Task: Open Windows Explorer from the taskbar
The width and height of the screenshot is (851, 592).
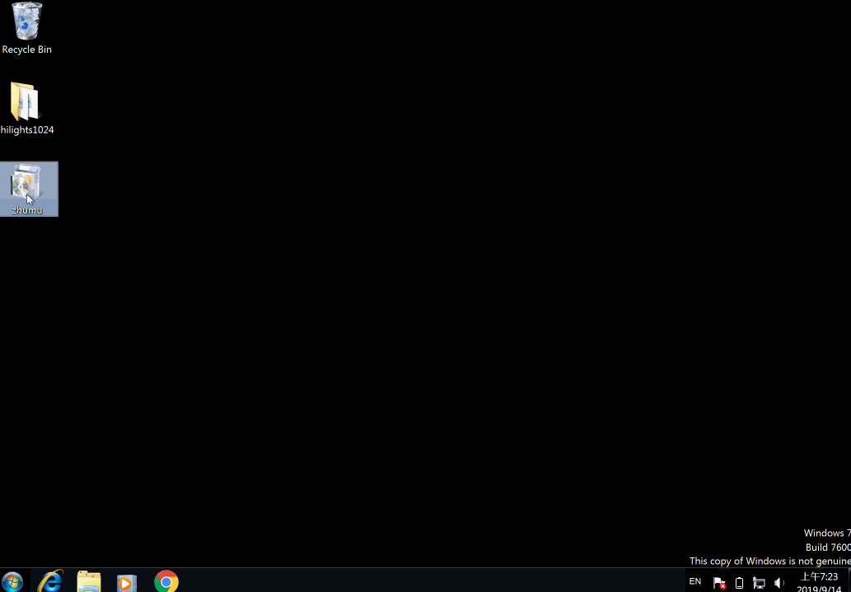Action: tap(88, 581)
